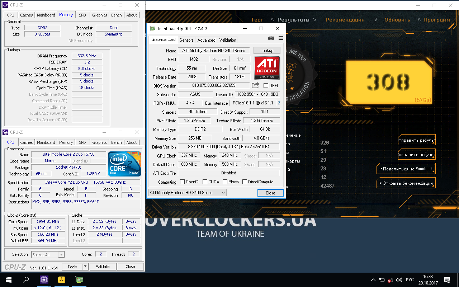Take a GPU-Z screenshot with the camera icon

coord(271,38)
